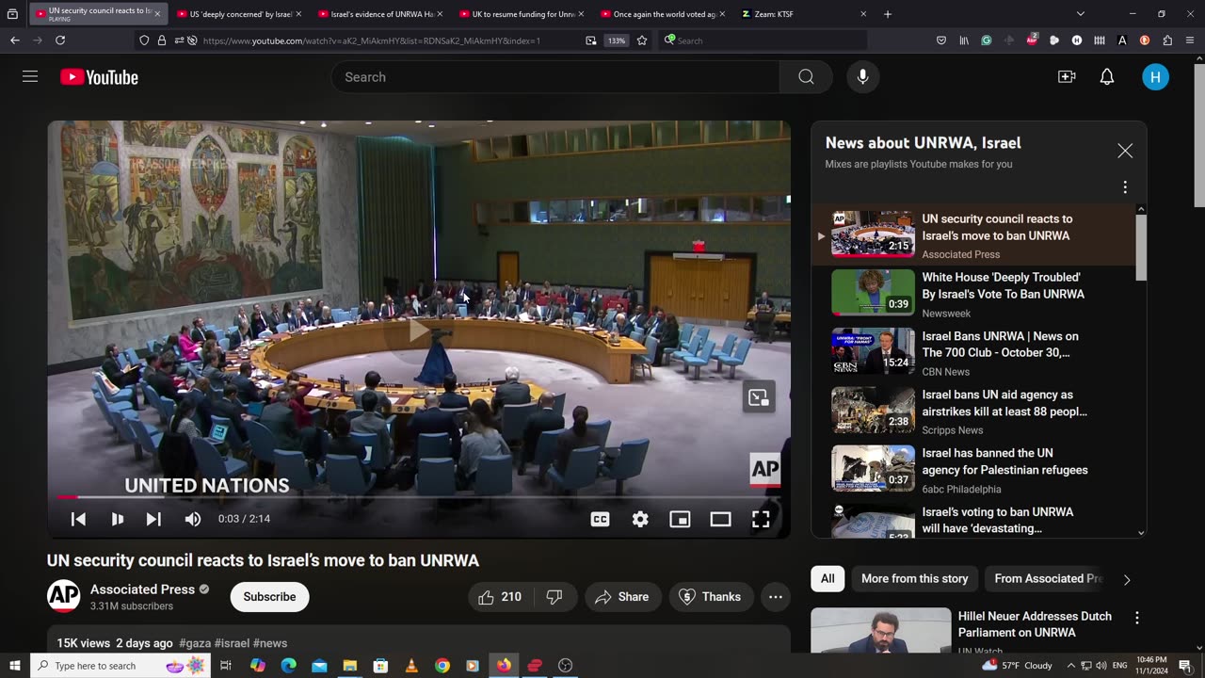Open the playlist panel three-dot menu
The width and height of the screenshot is (1205, 678).
pyautogui.click(x=1125, y=187)
